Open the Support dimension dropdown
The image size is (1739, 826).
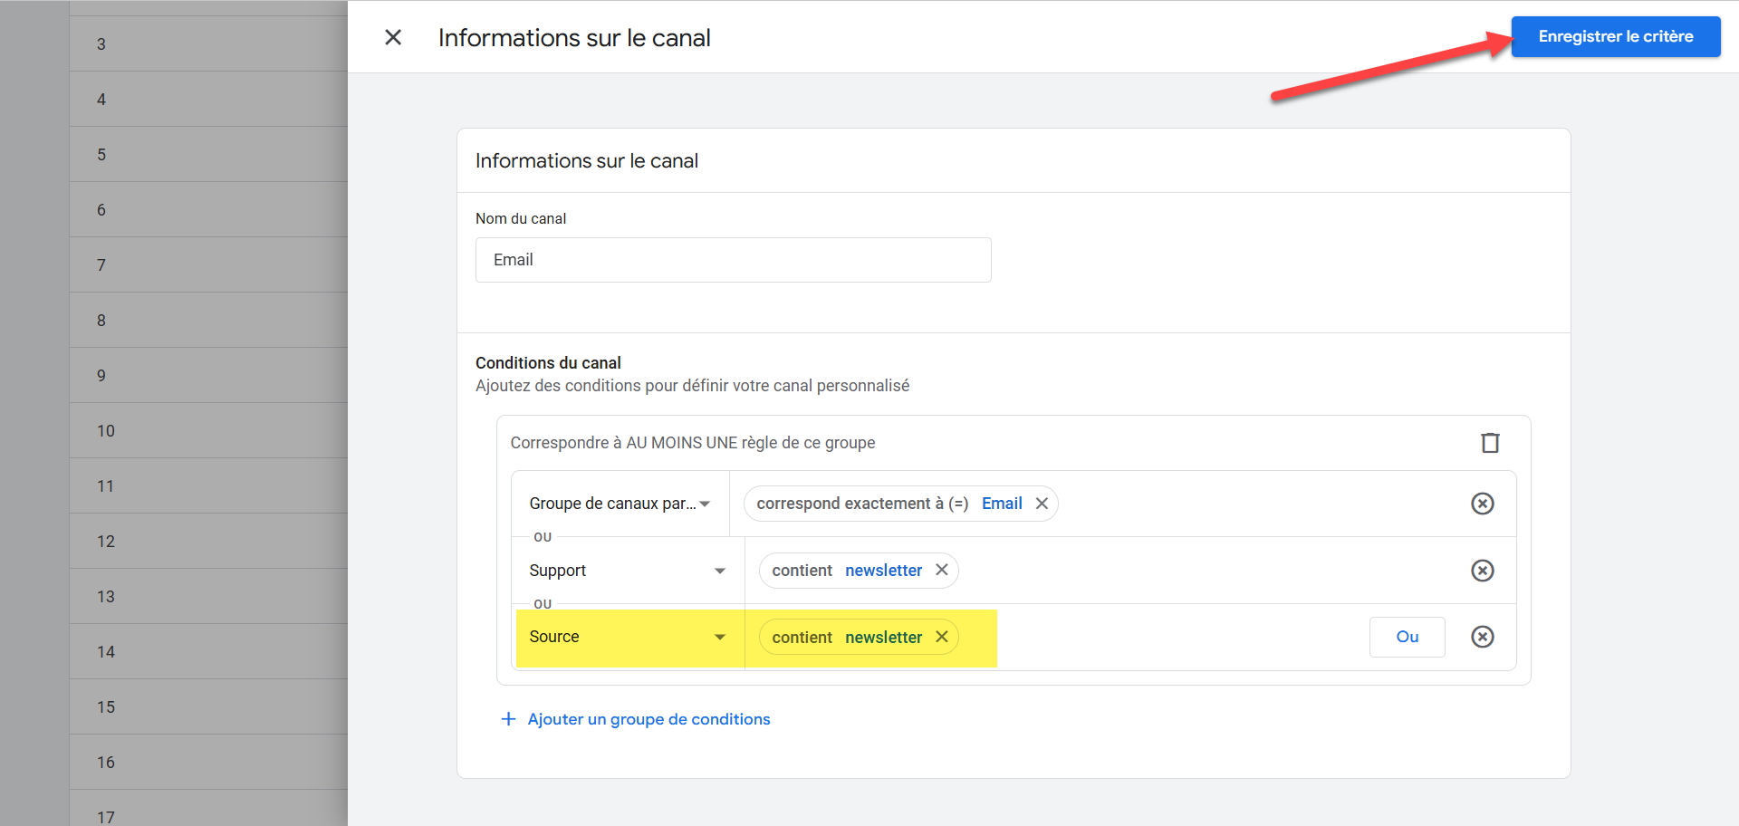click(x=628, y=571)
